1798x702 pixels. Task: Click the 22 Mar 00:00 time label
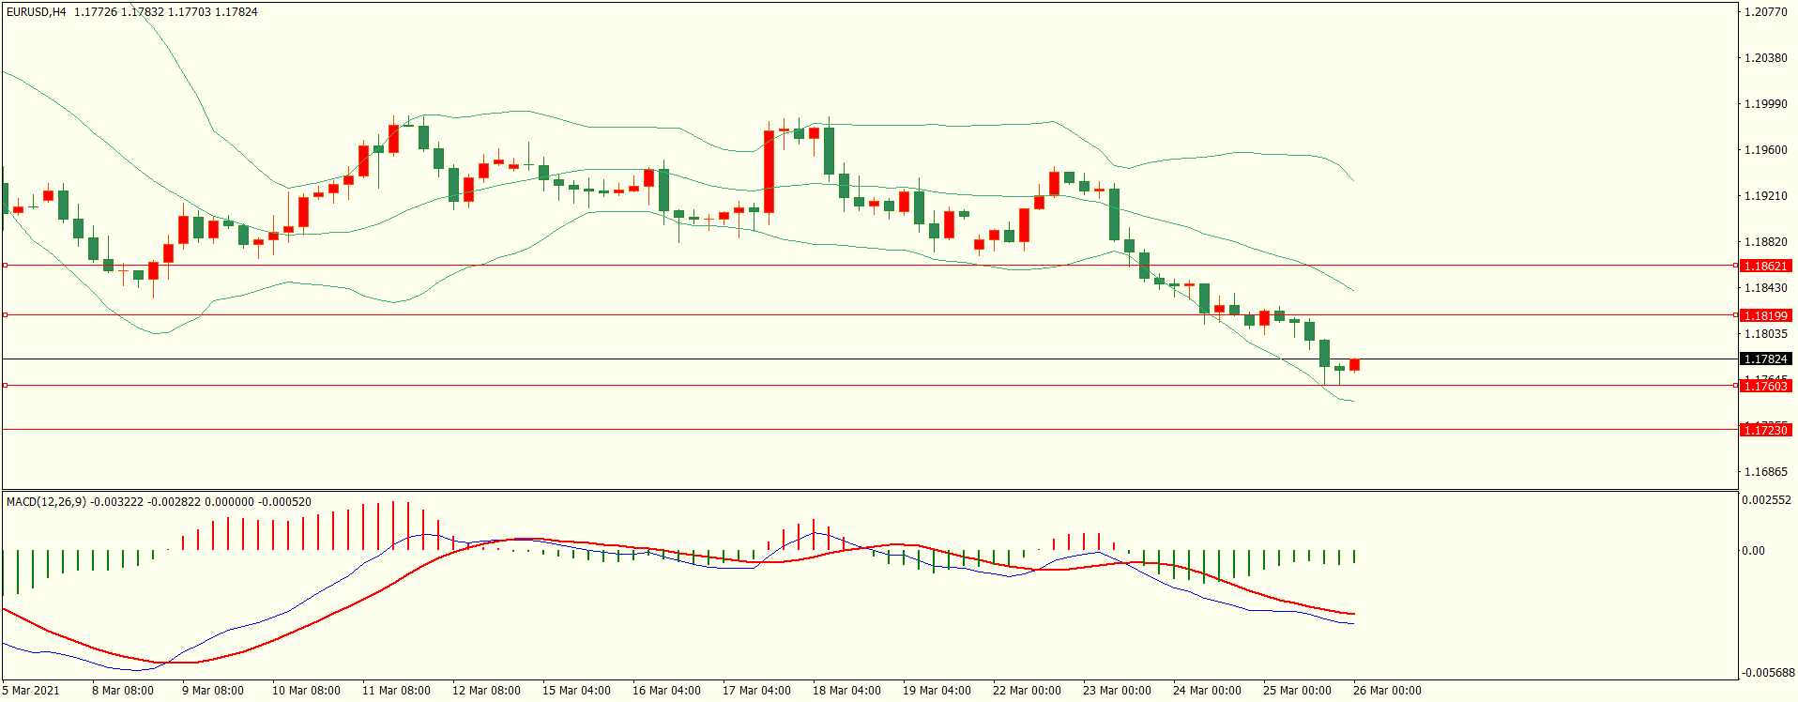click(x=1027, y=691)
